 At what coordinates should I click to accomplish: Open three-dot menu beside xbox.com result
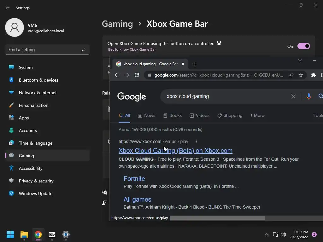pyautogui.click(x=196, y=141)
